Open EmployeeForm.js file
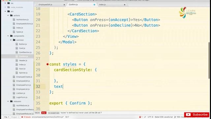 pyautogui.click(x=23, y=85)
